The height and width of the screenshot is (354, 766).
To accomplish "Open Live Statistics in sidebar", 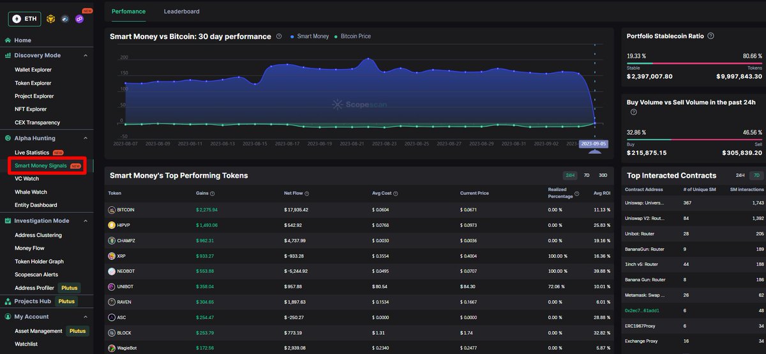I will click(32, 153).
